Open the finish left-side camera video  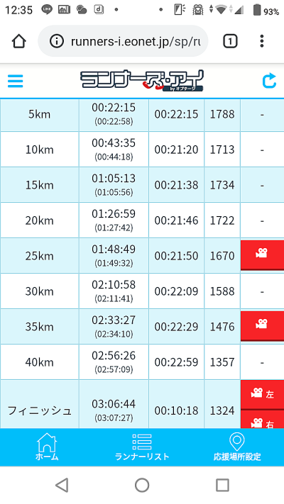coord(262,395)
